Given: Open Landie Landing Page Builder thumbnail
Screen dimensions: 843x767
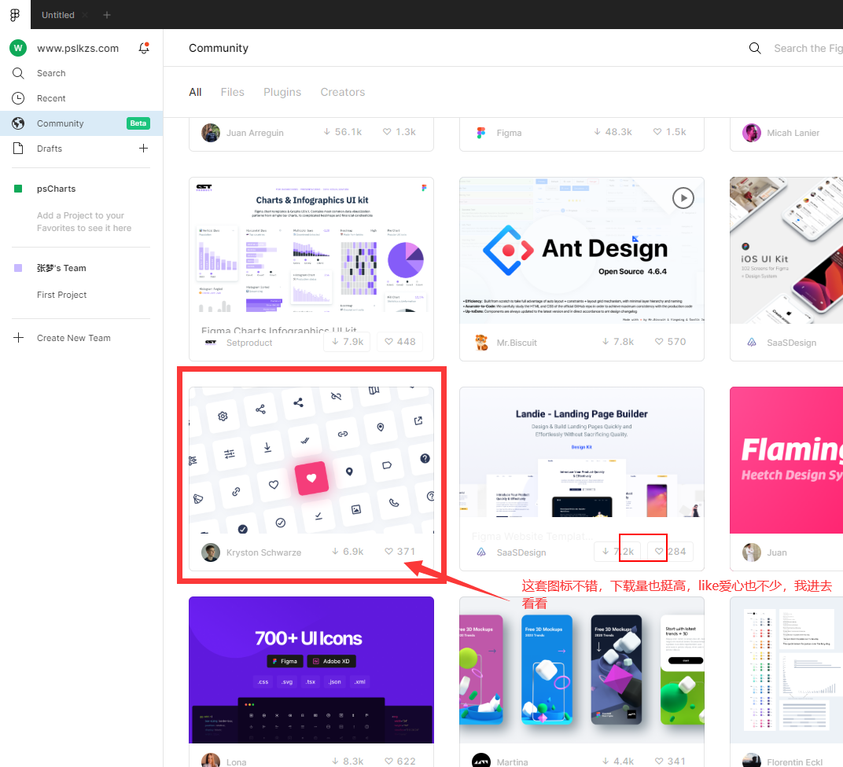Looking at the screenshot, I should pos(582,452).
